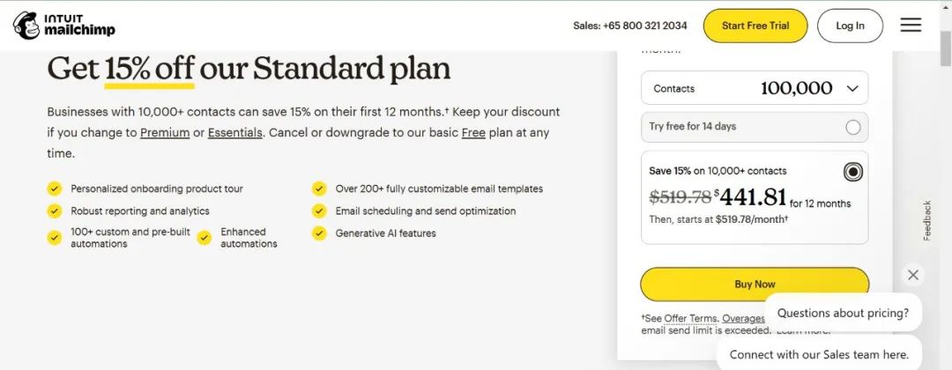The width and height of the screenshot is (952, 370).
Task: Click checkmark beside Robust reporting and analytics
Action: click(55, 211)
